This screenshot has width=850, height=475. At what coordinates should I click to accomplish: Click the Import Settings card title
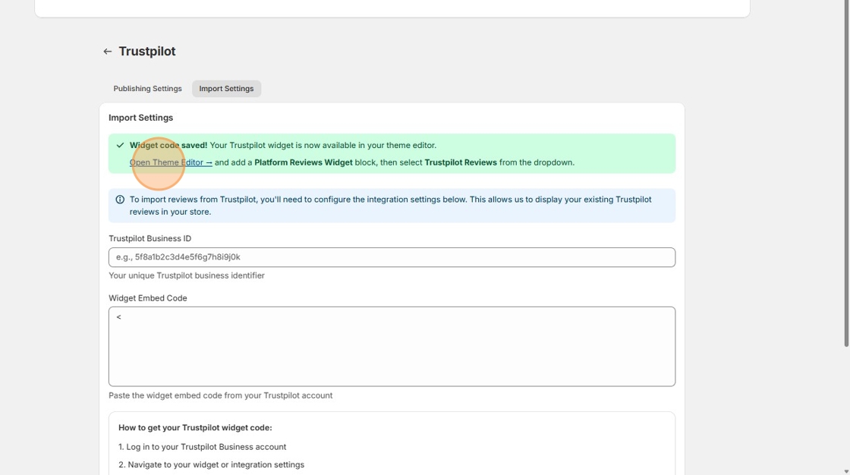[x=142, y=118]
